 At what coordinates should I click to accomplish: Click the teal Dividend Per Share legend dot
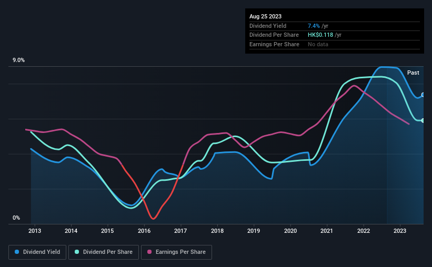click(77, 252)
